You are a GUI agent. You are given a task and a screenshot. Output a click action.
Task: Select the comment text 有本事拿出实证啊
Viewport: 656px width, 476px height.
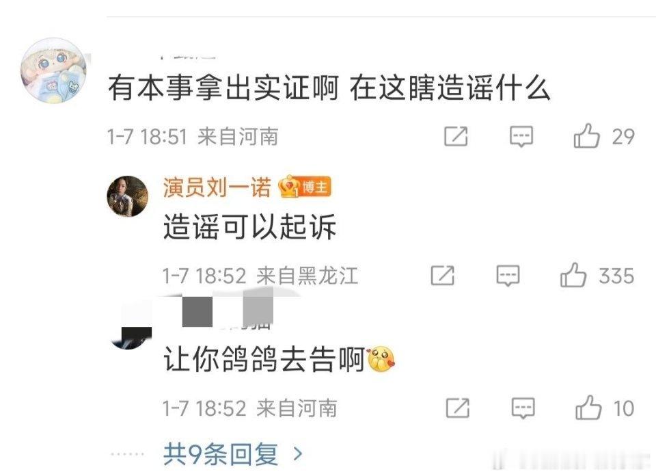tap(223, 88)
